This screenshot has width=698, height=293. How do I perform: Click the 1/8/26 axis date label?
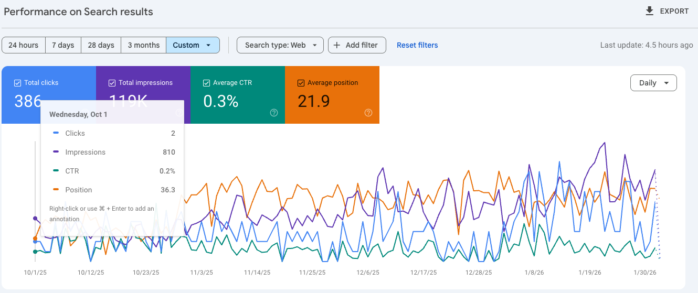click(x=534, y=273)
